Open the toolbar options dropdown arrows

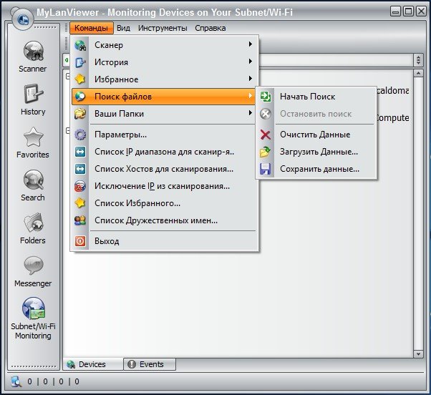[418, 60]
